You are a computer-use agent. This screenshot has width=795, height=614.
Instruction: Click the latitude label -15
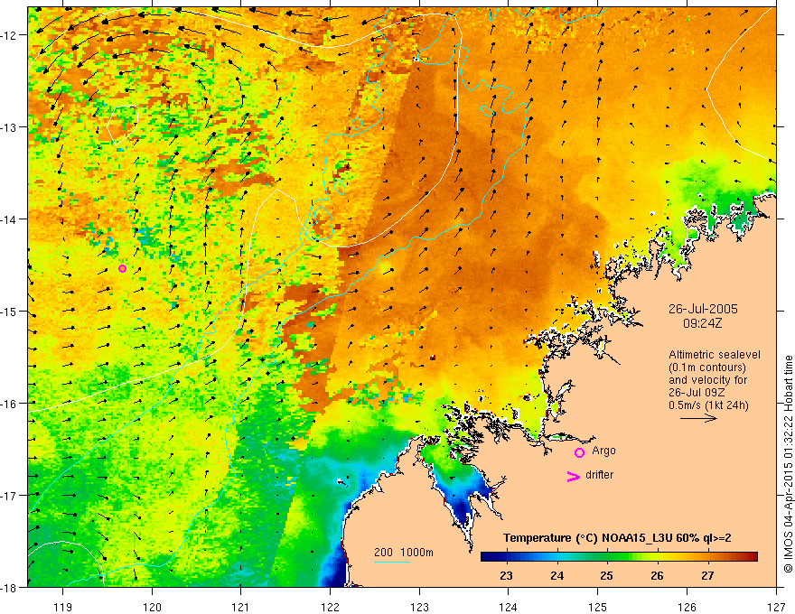[x=10, y=311]
